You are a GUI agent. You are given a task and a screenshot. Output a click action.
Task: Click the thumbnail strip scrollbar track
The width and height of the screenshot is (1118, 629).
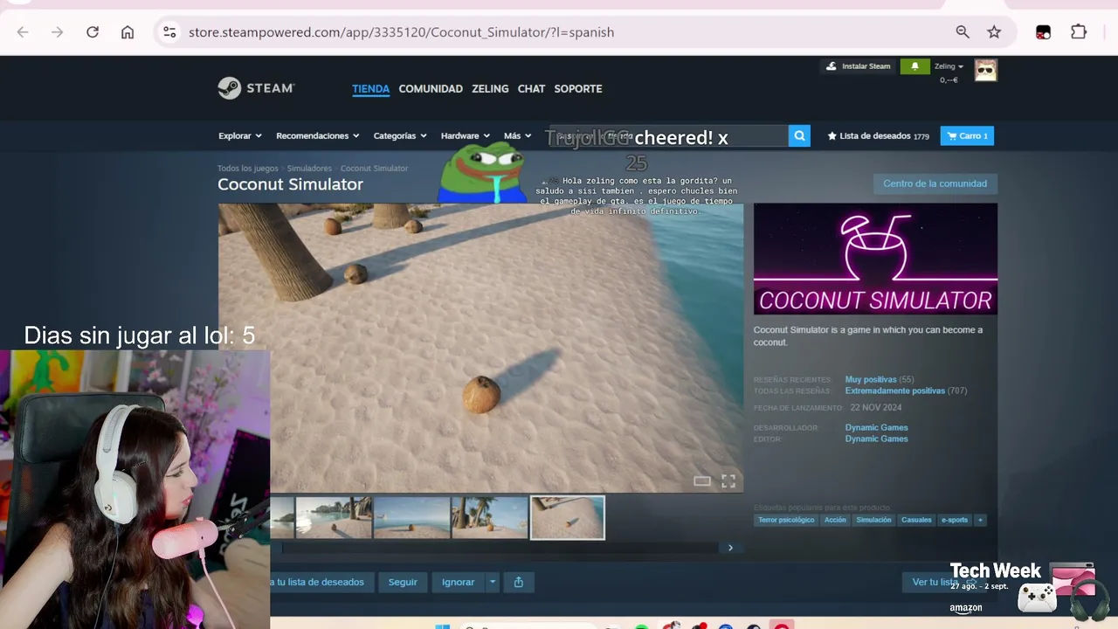(500, 548)
